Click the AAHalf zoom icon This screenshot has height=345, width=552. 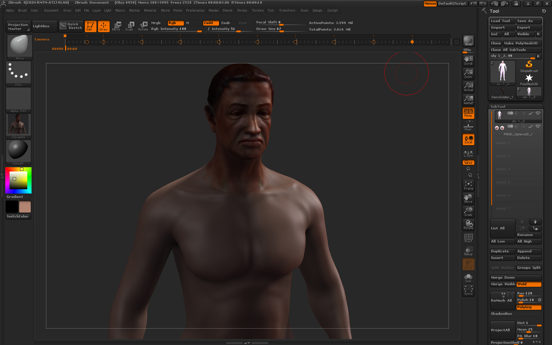click(x=468, y=100)
